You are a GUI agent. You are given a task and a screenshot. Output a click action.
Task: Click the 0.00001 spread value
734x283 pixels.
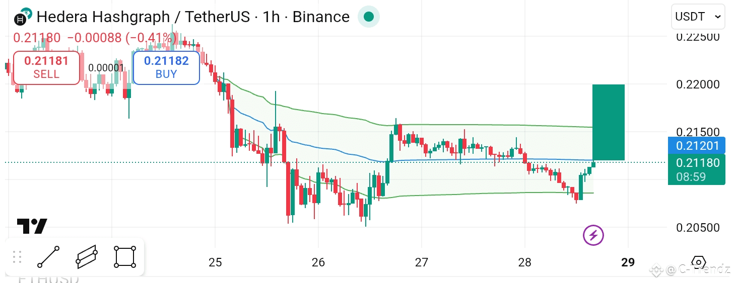click(106, 68)
